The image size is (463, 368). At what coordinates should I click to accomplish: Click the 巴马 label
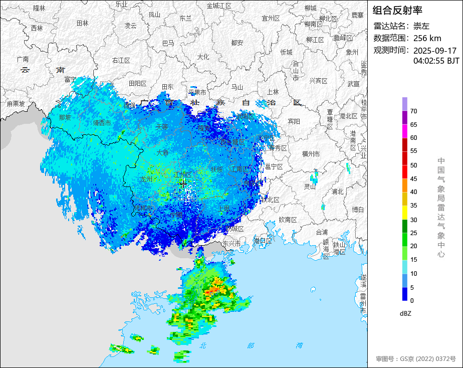[168, 44]
